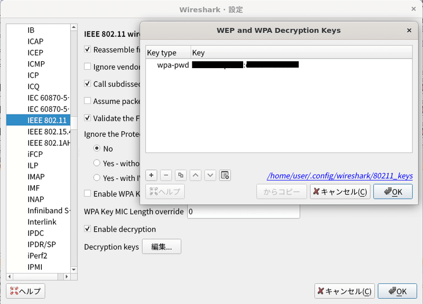Move the key entry up
The width and height of the screenshot is (423, 304).
click(195, 175)
